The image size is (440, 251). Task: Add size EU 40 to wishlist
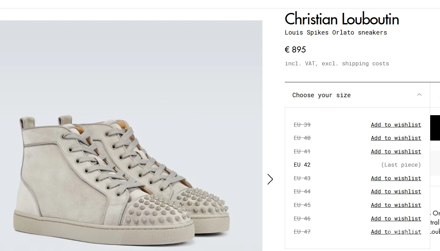point(396,138)
